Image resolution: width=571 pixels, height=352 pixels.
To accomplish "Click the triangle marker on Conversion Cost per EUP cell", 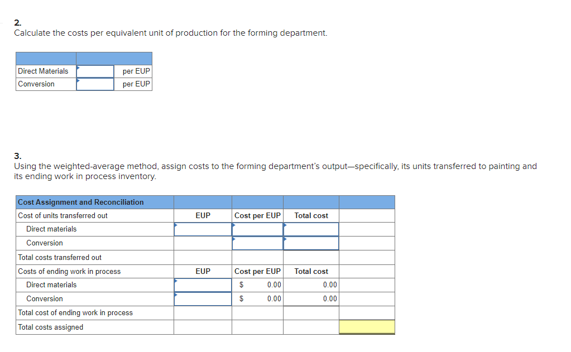I will (x=233, y=238).
